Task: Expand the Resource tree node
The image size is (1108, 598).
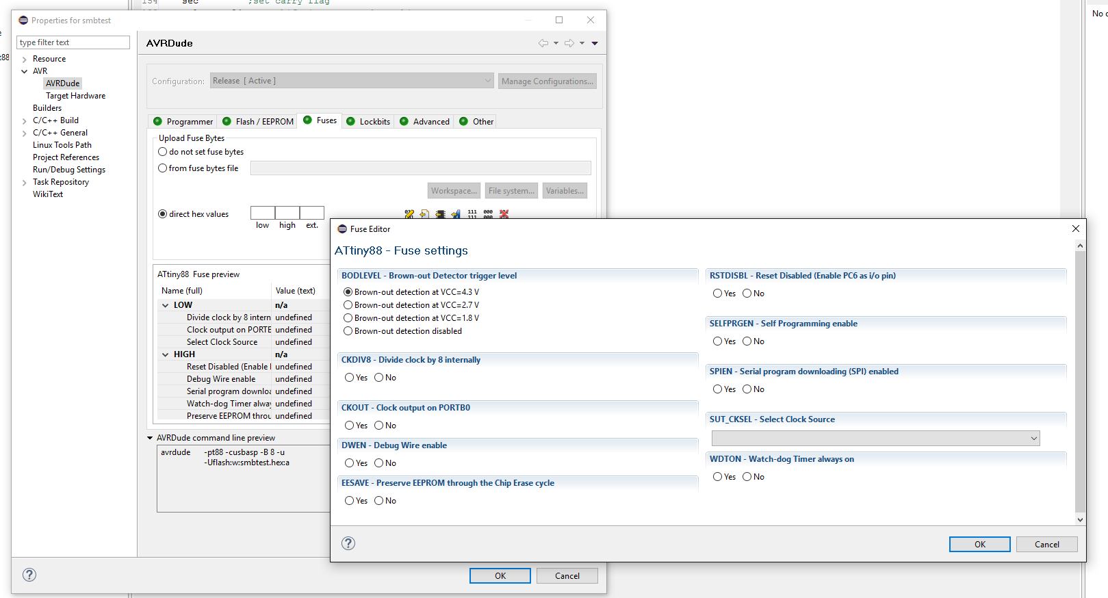Action: pos(25,60)
